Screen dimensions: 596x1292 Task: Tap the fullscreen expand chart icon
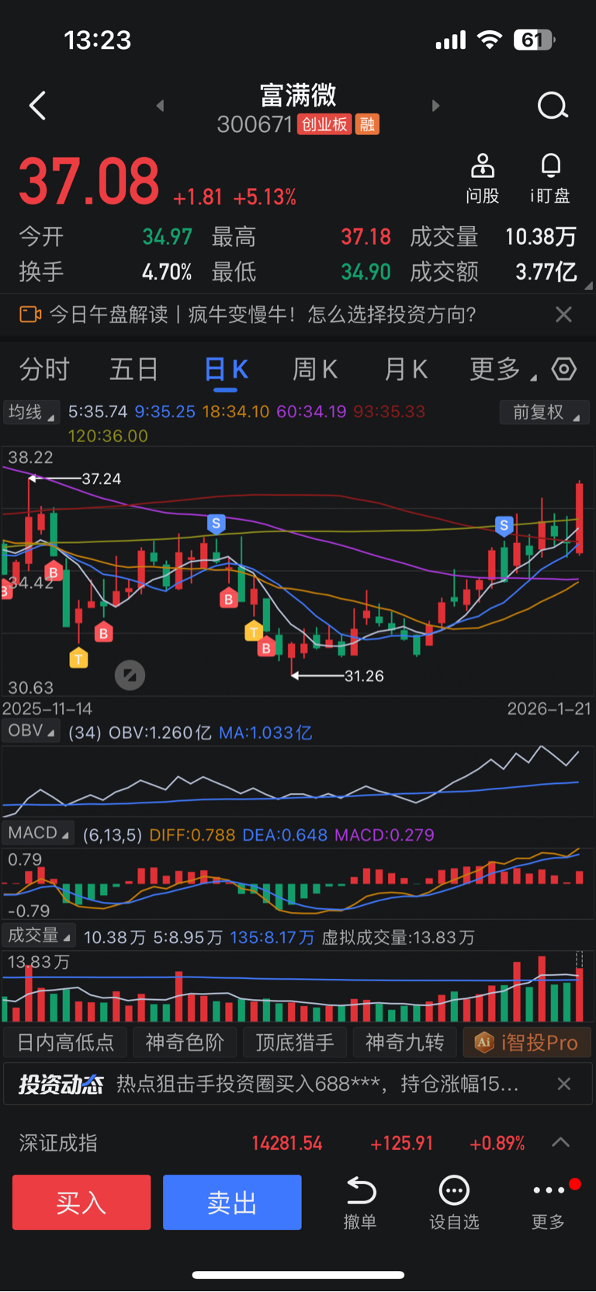click(130, 675)
